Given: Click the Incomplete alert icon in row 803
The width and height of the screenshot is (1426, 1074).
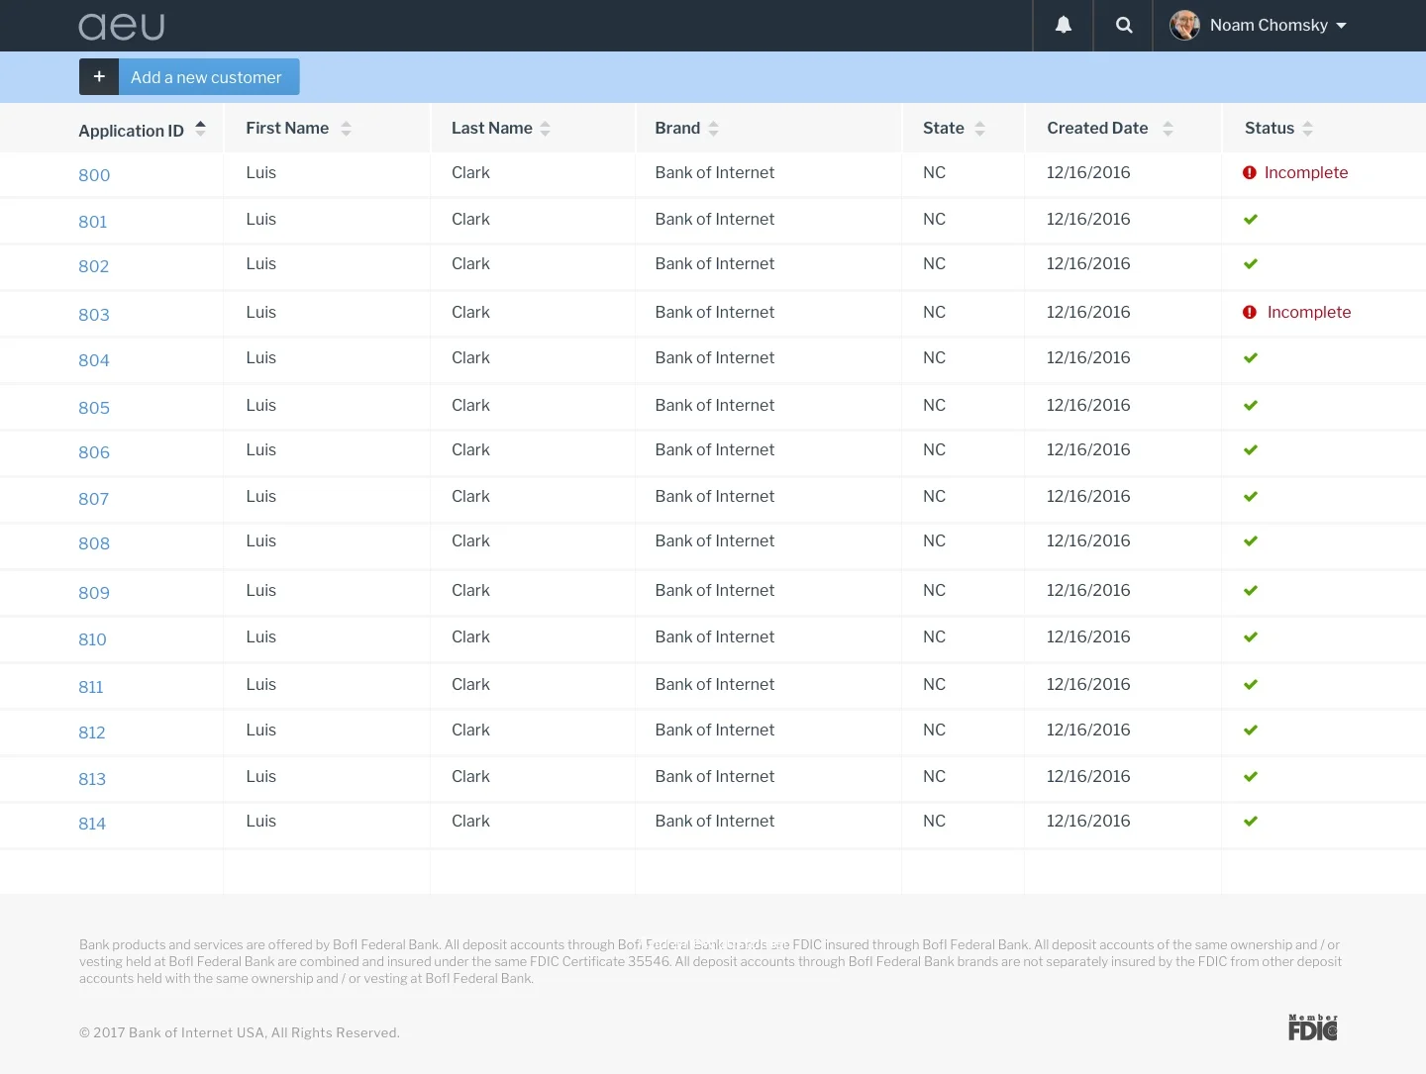Looking at the screenshot, I should [x=1250, y=312].
